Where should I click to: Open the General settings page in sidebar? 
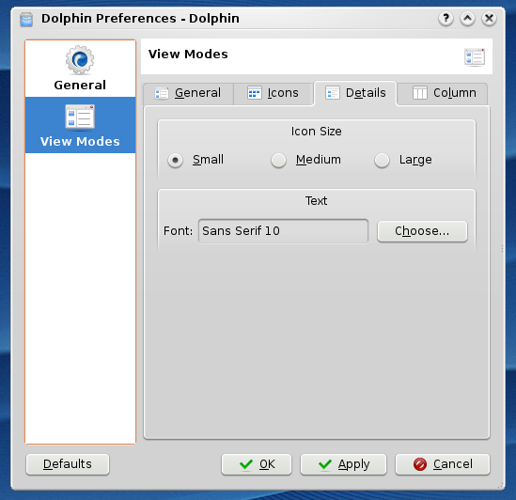(x=80, y=69)
